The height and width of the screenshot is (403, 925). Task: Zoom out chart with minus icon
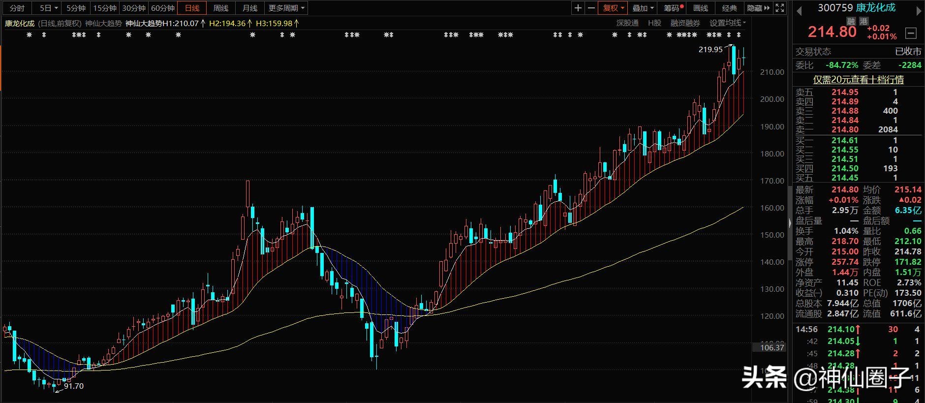click(x=591, y=8)
